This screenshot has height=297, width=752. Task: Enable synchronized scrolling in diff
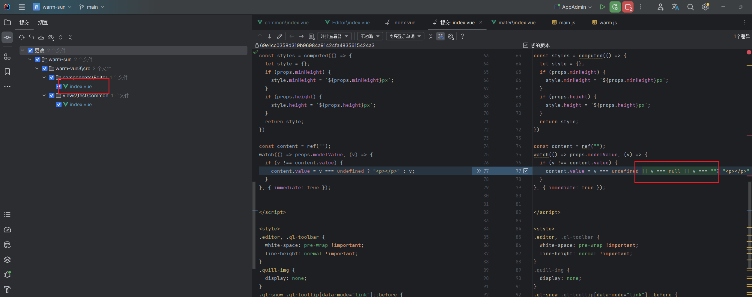440,36
